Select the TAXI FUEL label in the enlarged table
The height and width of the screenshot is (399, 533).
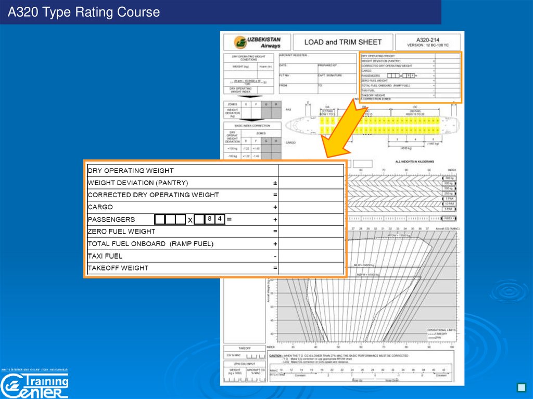tap(105, 256)
